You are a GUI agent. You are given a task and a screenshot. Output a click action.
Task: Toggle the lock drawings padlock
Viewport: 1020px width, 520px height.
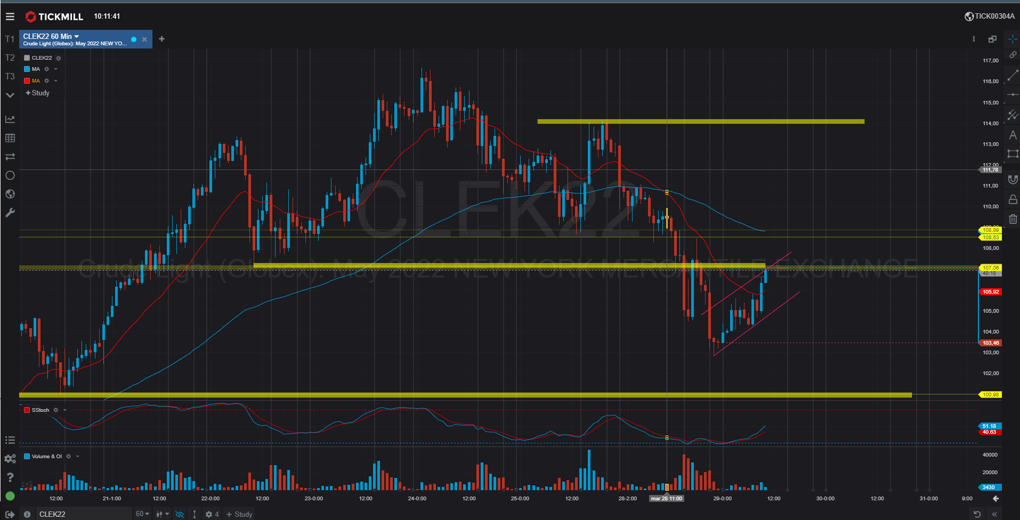pos(1013,199)
